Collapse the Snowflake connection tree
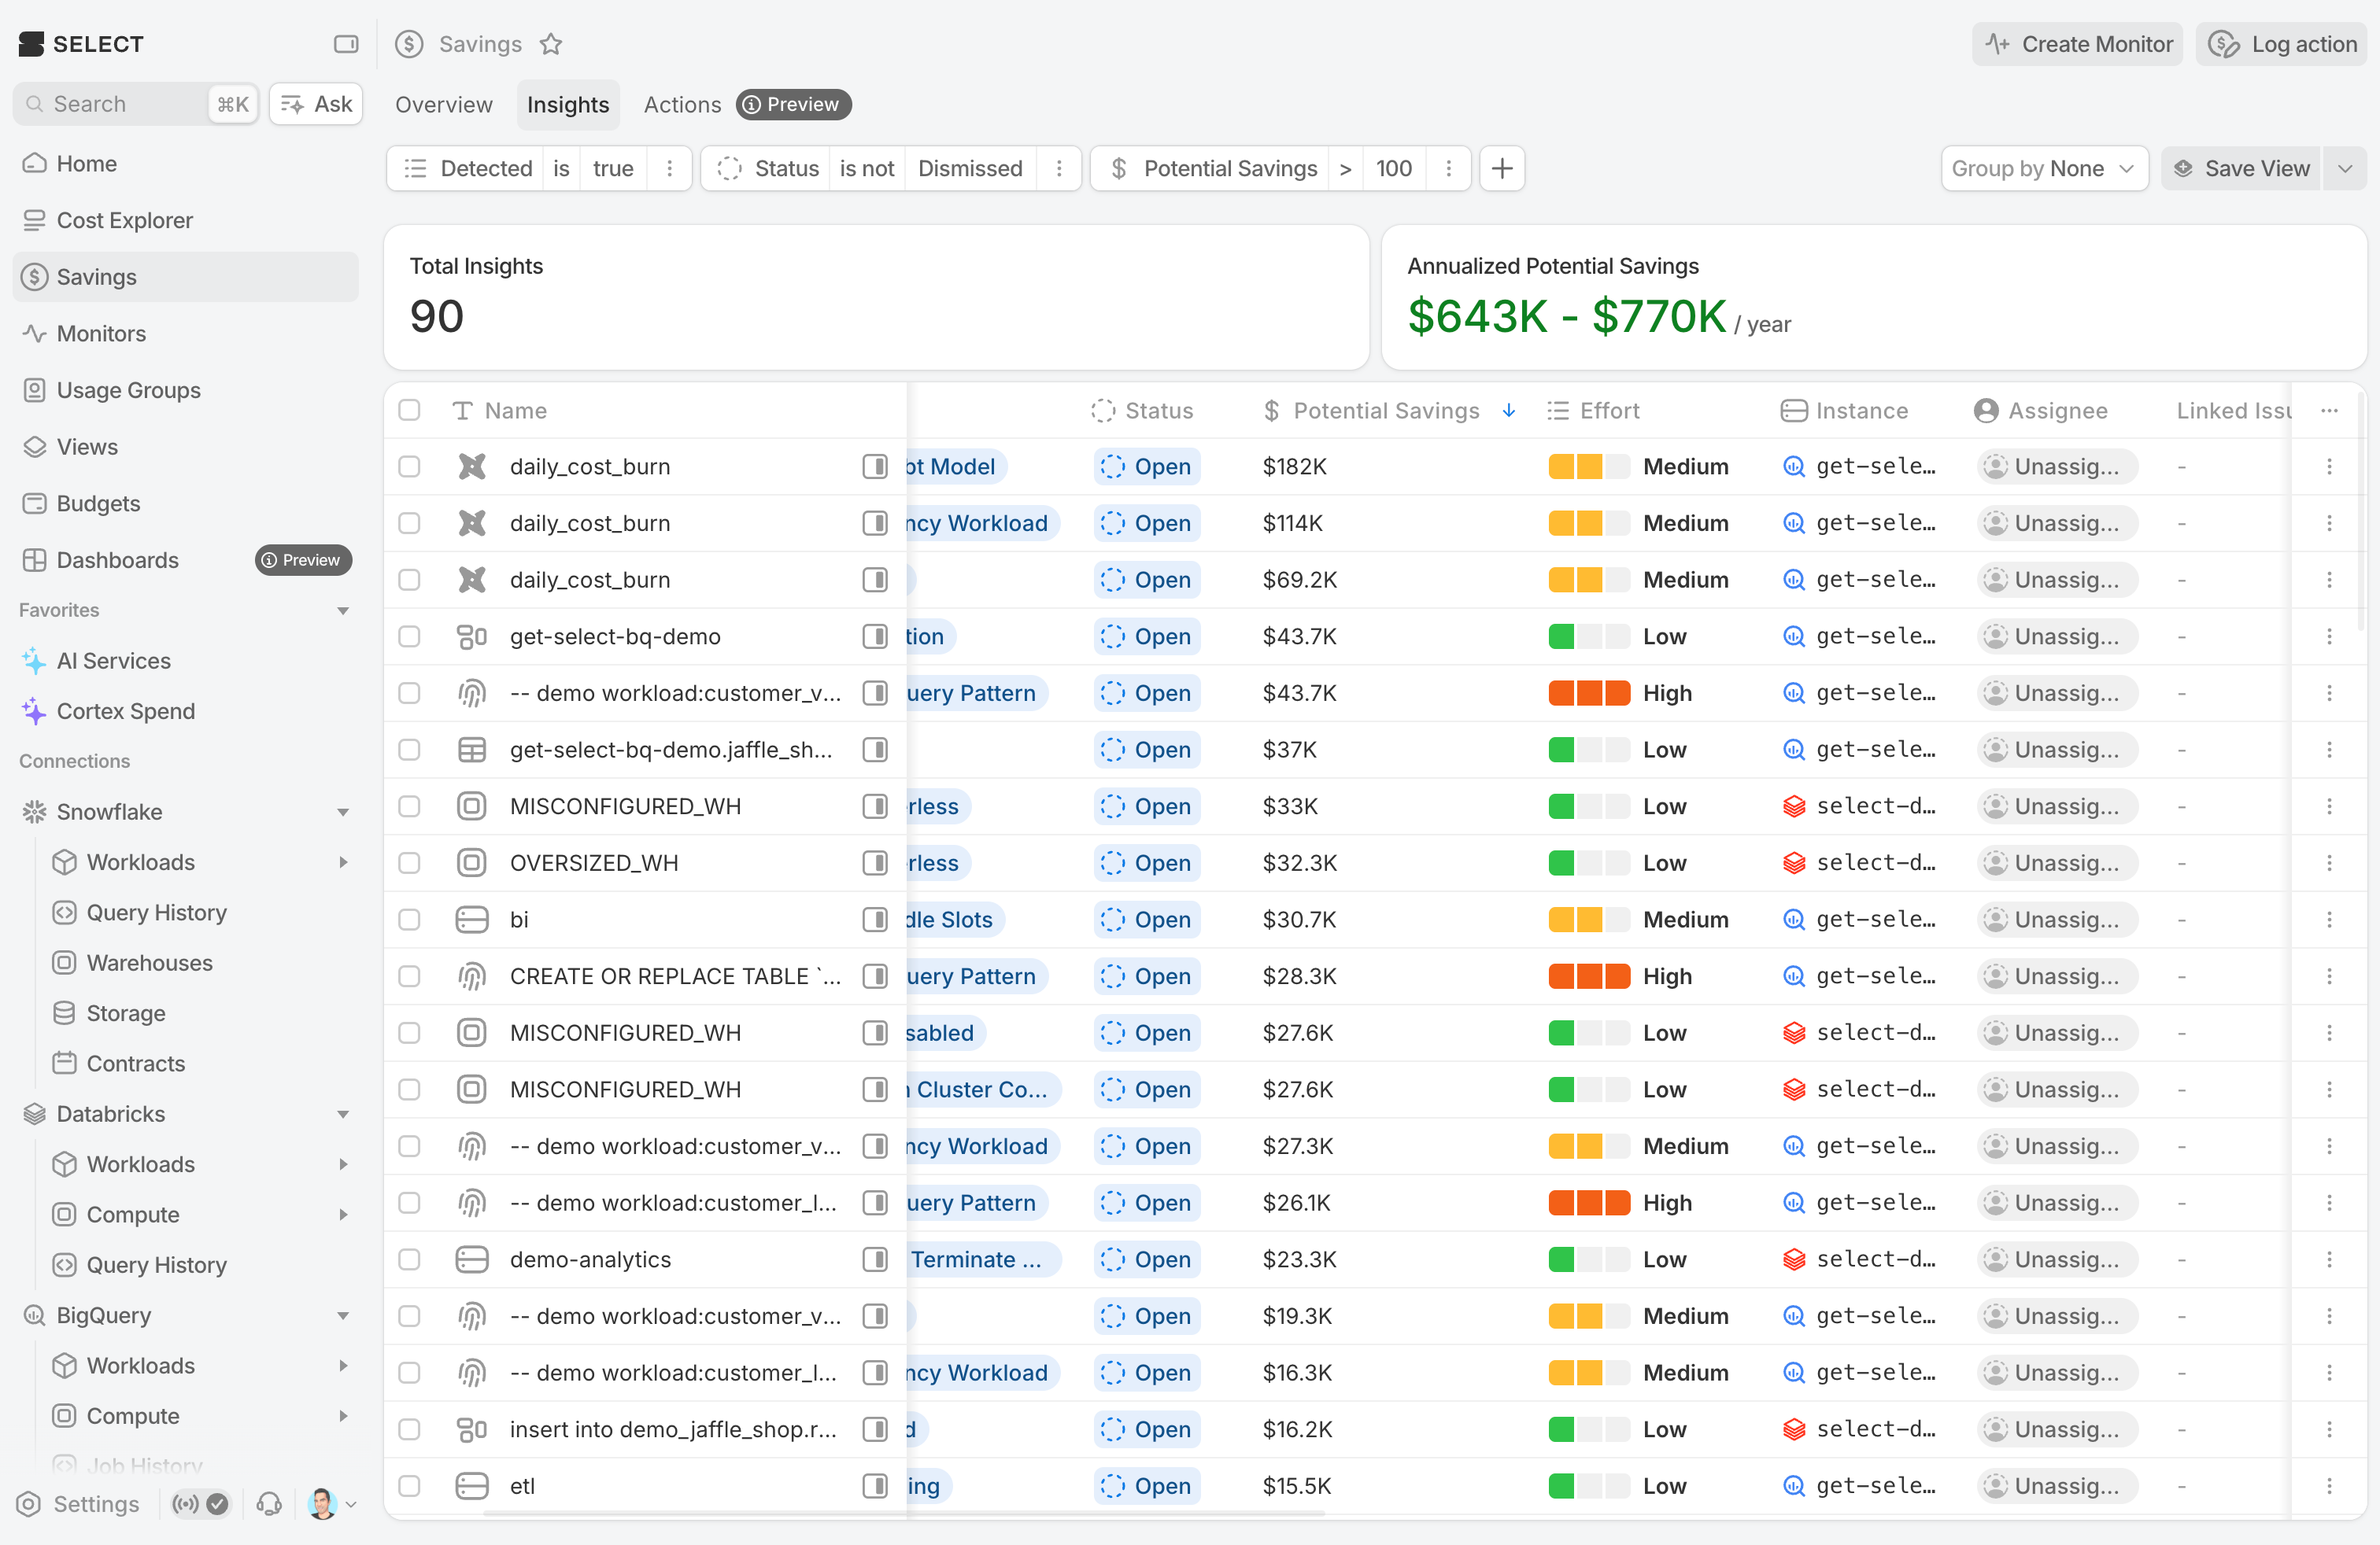 coord(343,812)
